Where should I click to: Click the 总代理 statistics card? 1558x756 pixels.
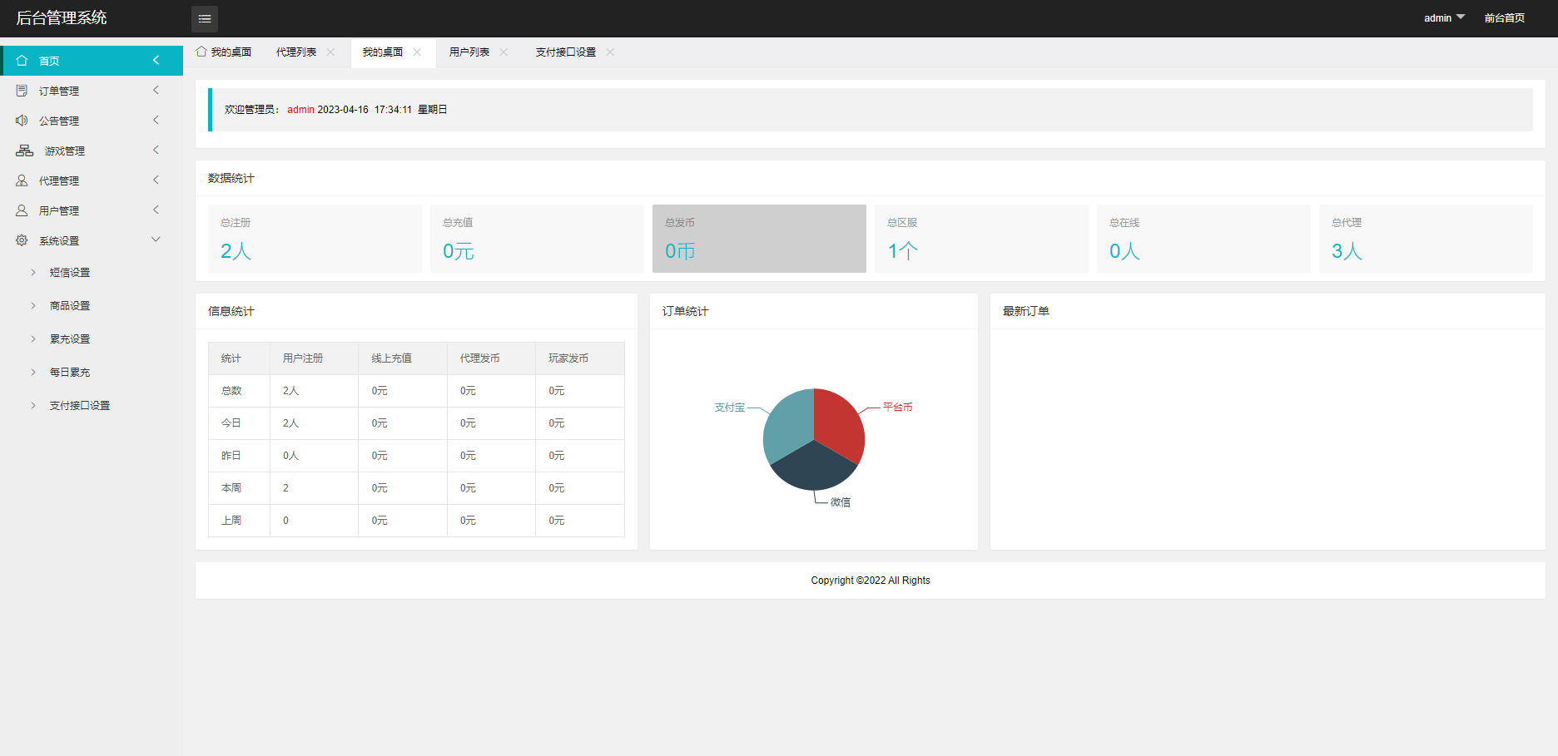pyautogui.click(x=1426, y=239)
